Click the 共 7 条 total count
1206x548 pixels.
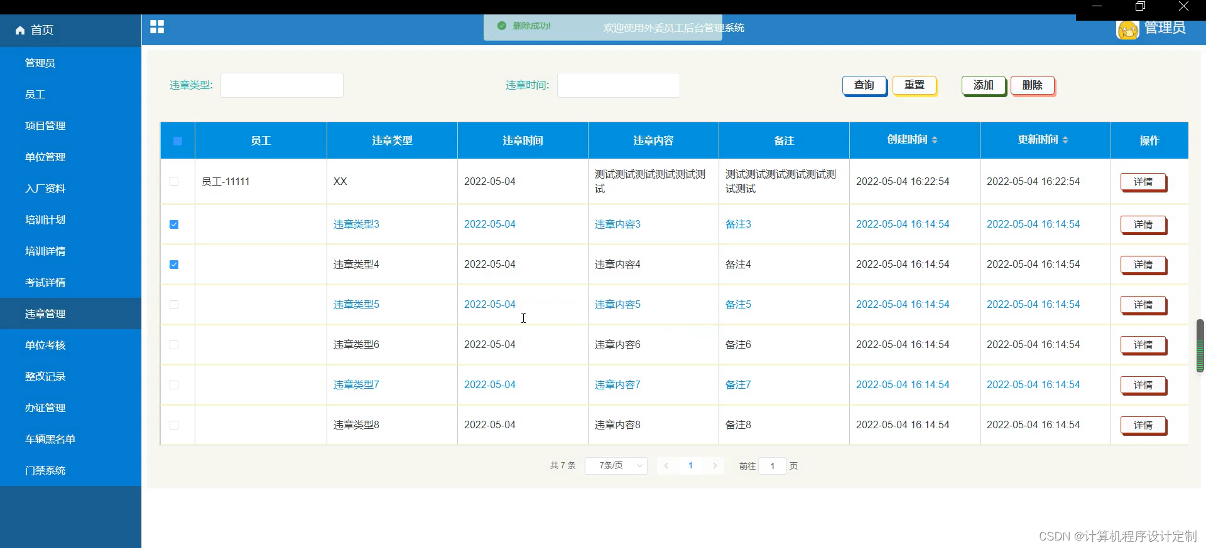(563, 466)
